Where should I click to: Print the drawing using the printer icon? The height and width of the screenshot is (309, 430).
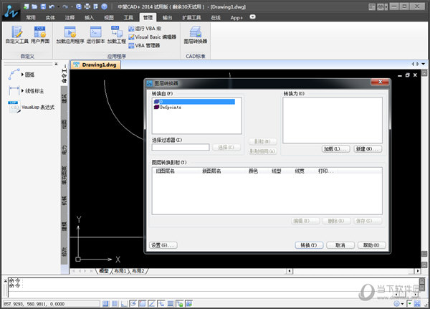[87, 6]
